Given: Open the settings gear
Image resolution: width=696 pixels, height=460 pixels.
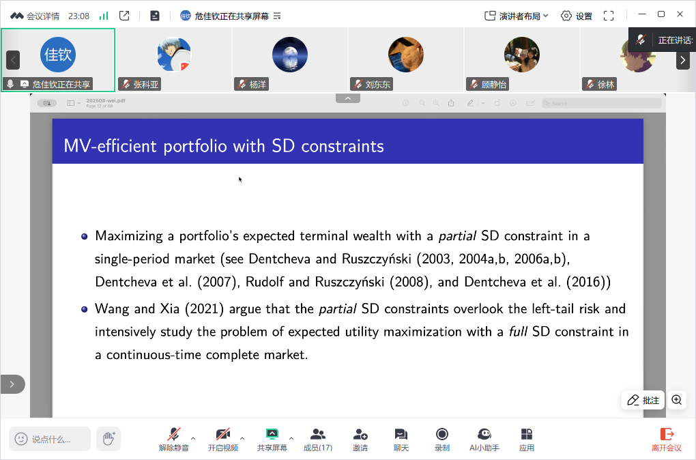Looking at the screenshot, I should click(576, 16).
